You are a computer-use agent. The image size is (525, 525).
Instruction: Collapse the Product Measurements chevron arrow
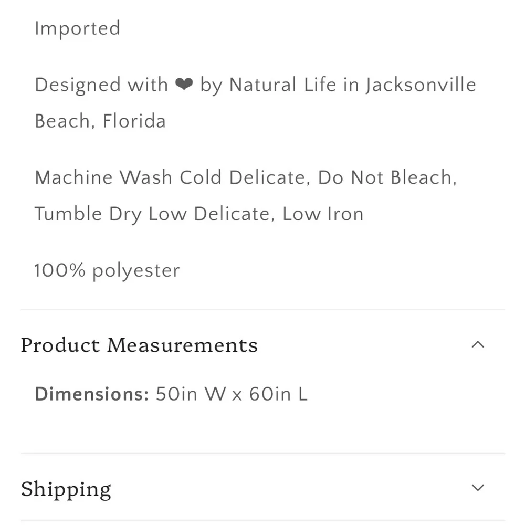tap(478, 344)
